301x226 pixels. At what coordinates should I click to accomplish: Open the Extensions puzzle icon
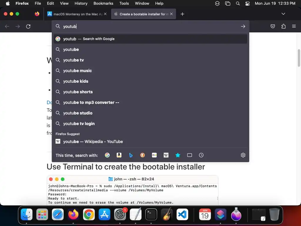coord(283,26)
